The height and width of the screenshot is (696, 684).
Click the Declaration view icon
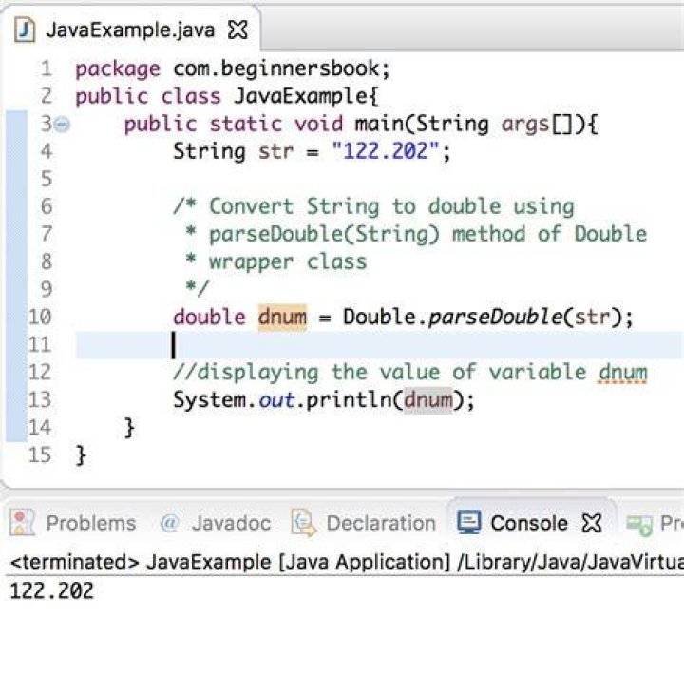tap(303, 522)
